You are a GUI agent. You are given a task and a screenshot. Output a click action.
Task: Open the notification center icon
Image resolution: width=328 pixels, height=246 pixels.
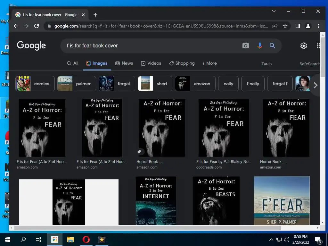tap(318, 240)
